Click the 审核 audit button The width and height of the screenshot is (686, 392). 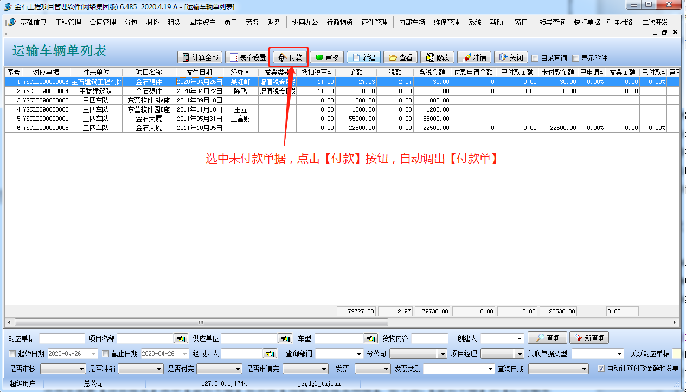click(x=327, y=57)
